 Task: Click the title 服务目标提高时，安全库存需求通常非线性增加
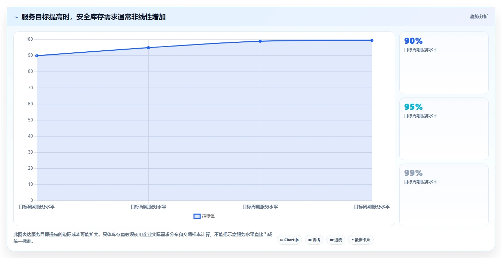[93, 17]
